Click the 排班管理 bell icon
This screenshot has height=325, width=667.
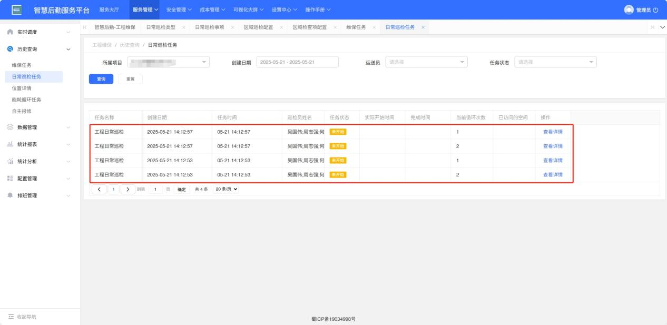point(11,195)
